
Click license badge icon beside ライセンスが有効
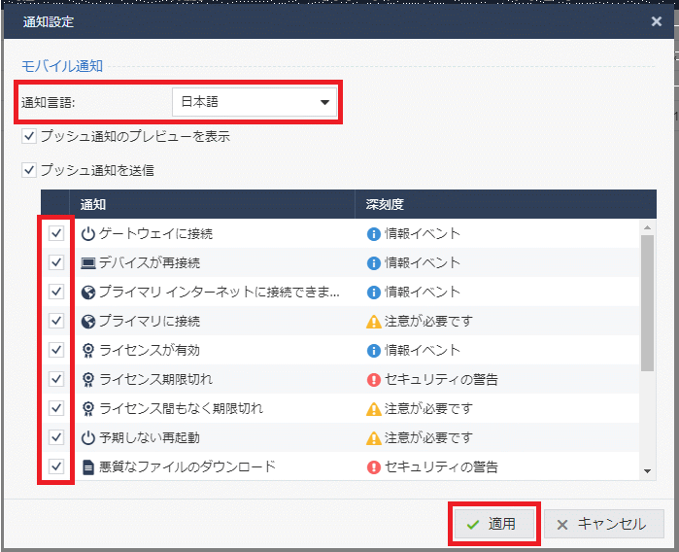coord(88,350)
